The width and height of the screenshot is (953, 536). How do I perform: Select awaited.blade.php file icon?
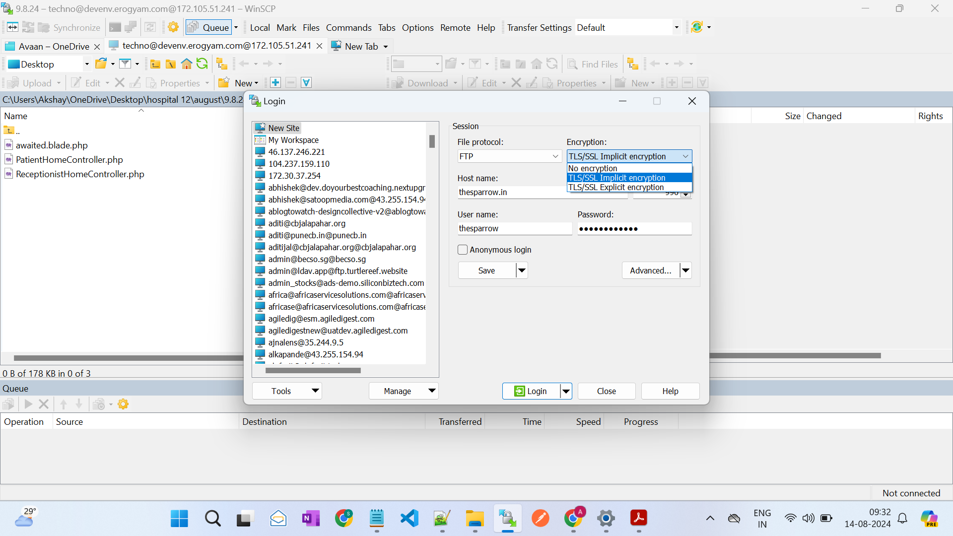8,145
